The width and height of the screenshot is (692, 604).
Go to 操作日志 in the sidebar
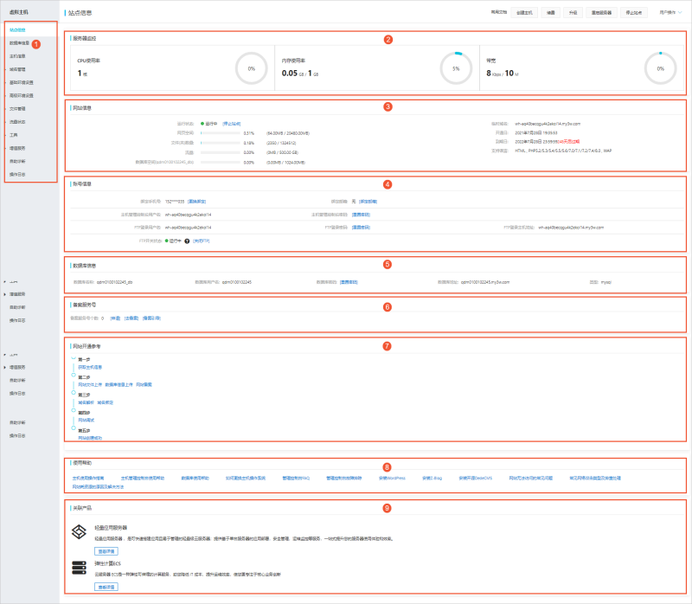(x=18, y=174)
